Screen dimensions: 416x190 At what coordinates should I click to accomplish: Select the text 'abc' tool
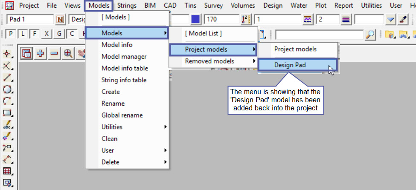(7, 125)
